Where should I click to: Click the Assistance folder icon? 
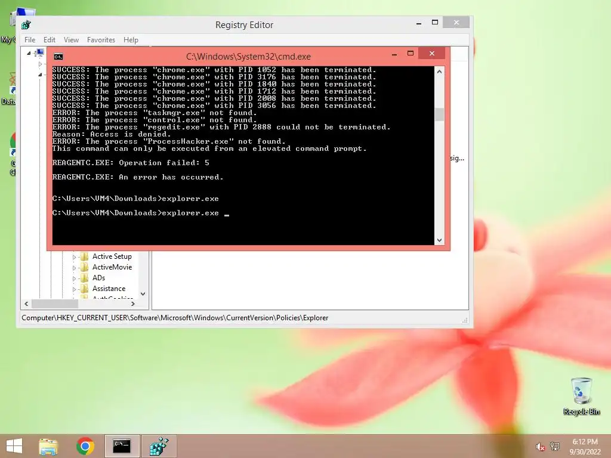pos(85,289)
